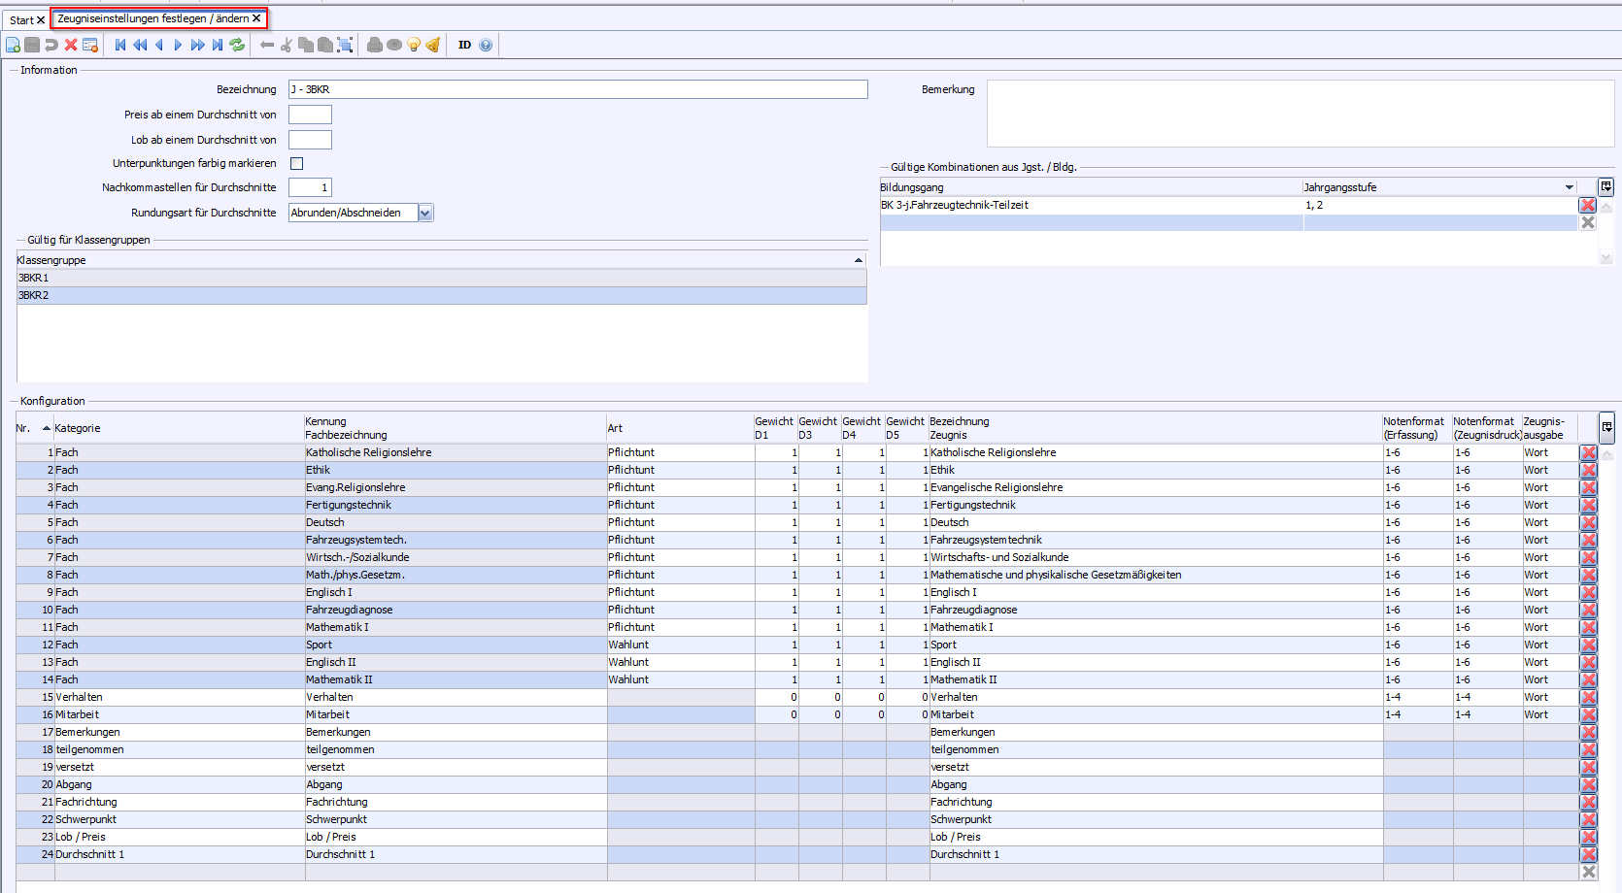
Task: Switch to the Start tab
Action: pyautogui.click(x=20, y=19)
